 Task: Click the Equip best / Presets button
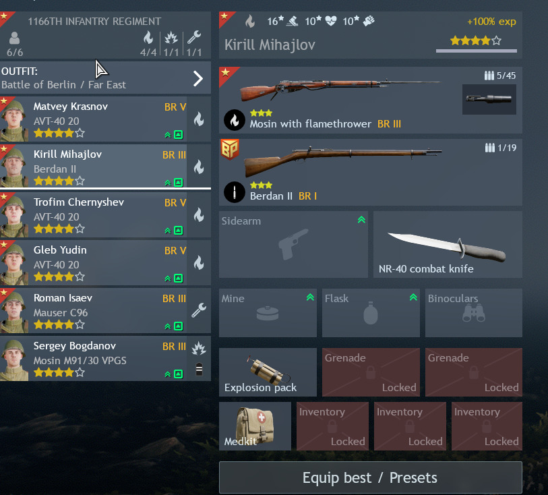click(371, 477)
